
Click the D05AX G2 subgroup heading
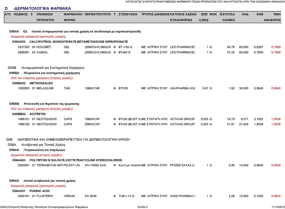coord(75,32)
